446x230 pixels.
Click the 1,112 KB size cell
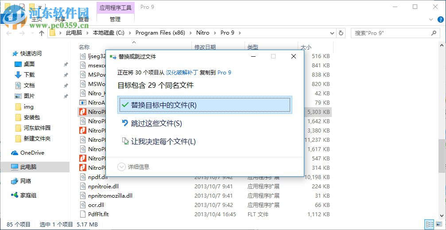tap(318, 214)
